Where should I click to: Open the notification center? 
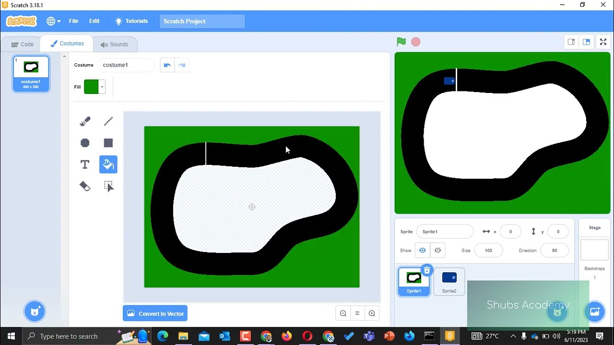(x=600, y=336)
